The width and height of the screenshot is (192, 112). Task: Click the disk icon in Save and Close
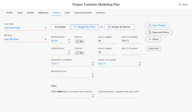(150, 32)
